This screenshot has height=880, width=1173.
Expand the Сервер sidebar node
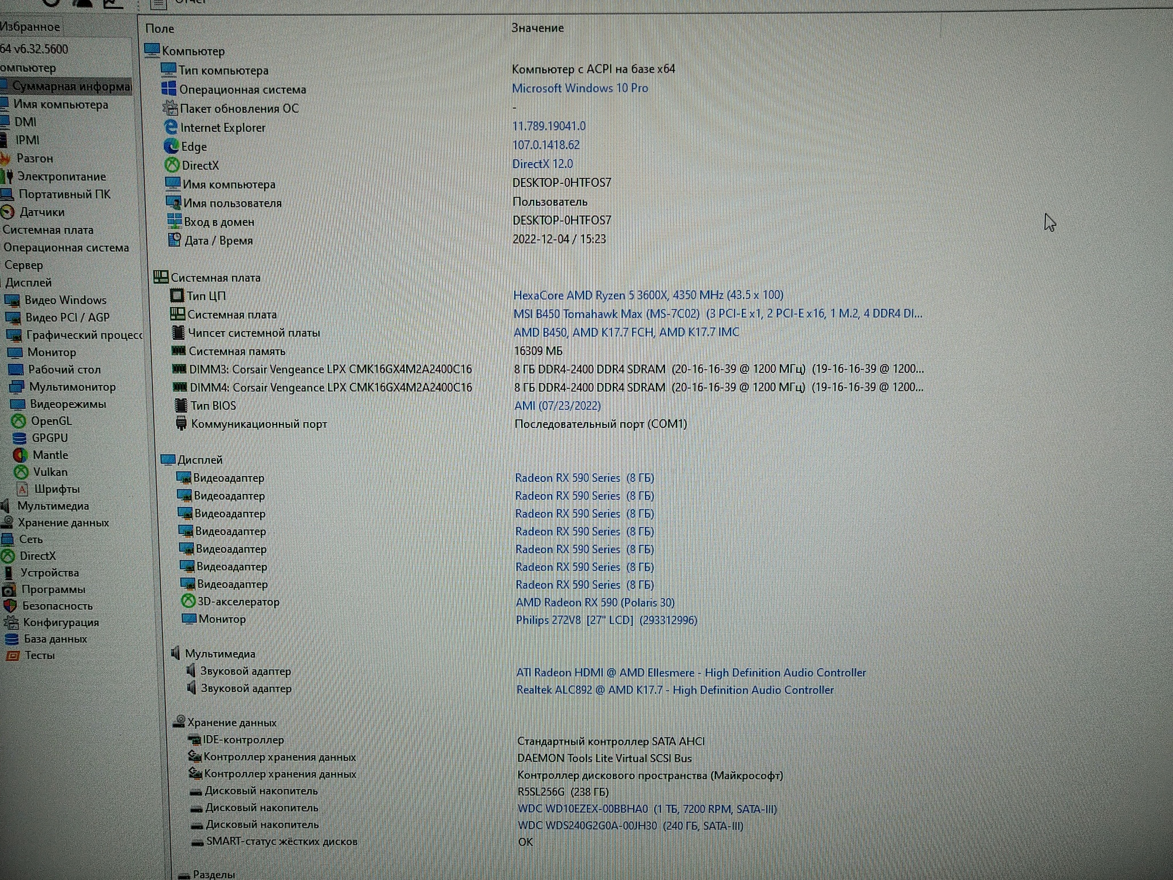pyautogui.click(x=23, y=265)
